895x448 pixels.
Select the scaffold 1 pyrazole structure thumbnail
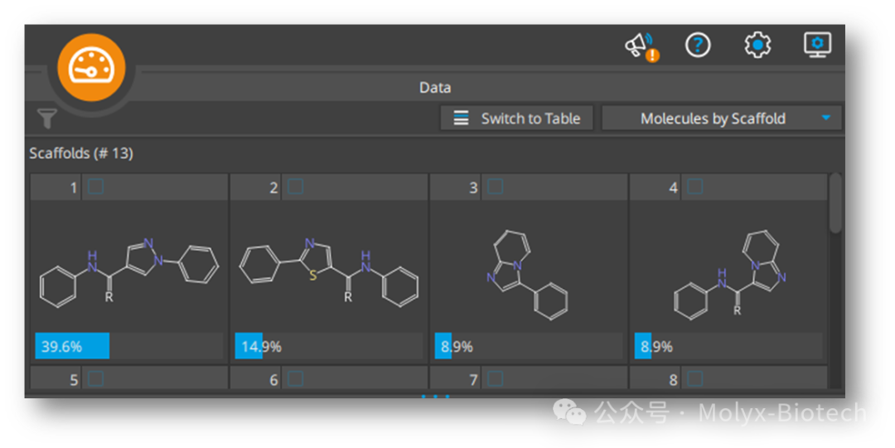(129, 272)
